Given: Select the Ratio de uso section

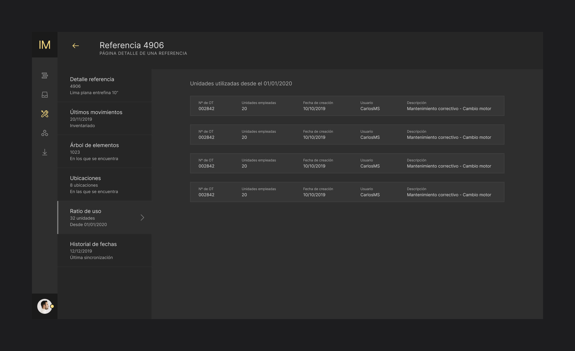Looking at the screenshot, I should 104,218.
